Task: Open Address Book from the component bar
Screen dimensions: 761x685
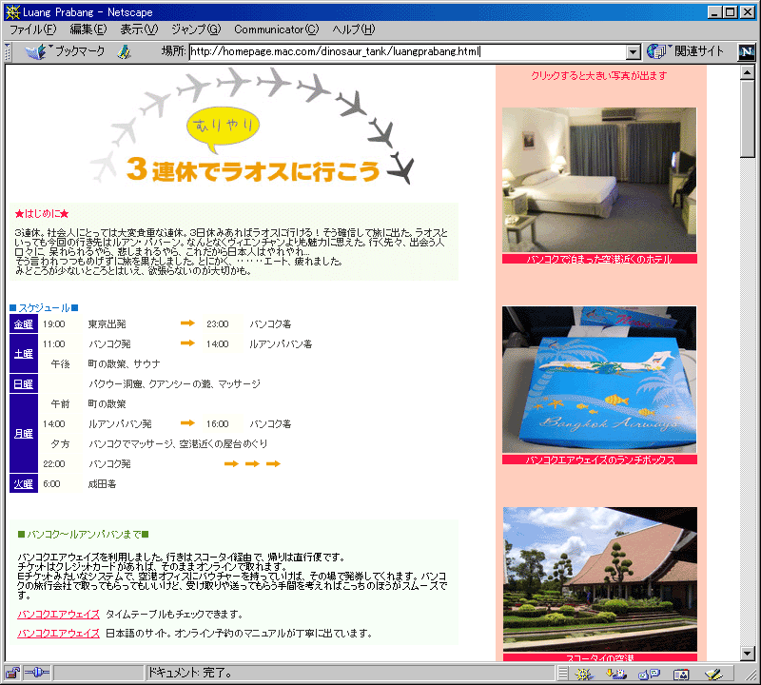Action: pos(681,674)
